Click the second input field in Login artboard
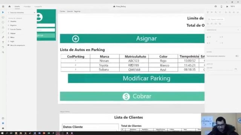The height and width of the screenshot is (135, 241). point(46,30)
